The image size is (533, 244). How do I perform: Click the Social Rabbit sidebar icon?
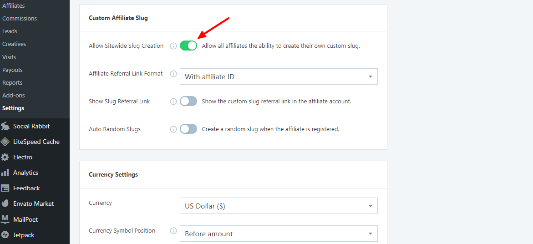5,126
